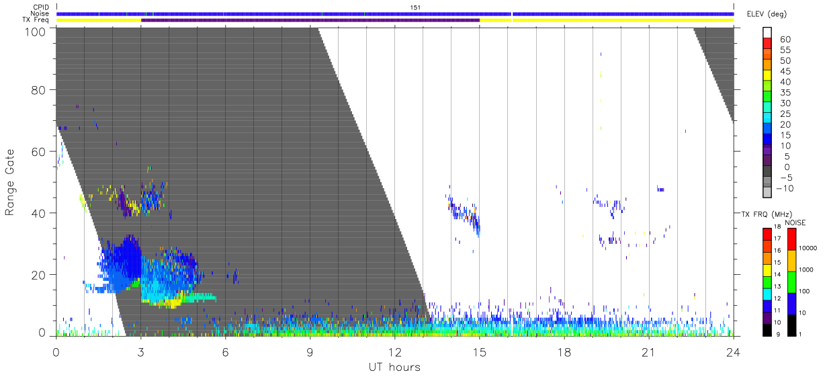Click the '12' tick on UT hours axis
The height and width of the screenshot is (381, 825).
(394, 351)
